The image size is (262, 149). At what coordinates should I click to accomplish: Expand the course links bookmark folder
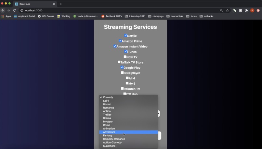[x=175, y=16]
